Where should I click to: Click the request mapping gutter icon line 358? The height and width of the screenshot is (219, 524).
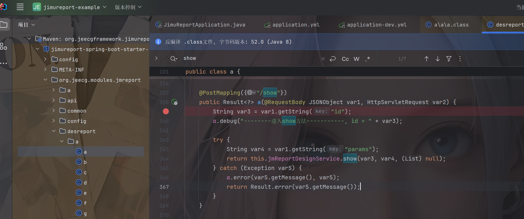[174, 102]
